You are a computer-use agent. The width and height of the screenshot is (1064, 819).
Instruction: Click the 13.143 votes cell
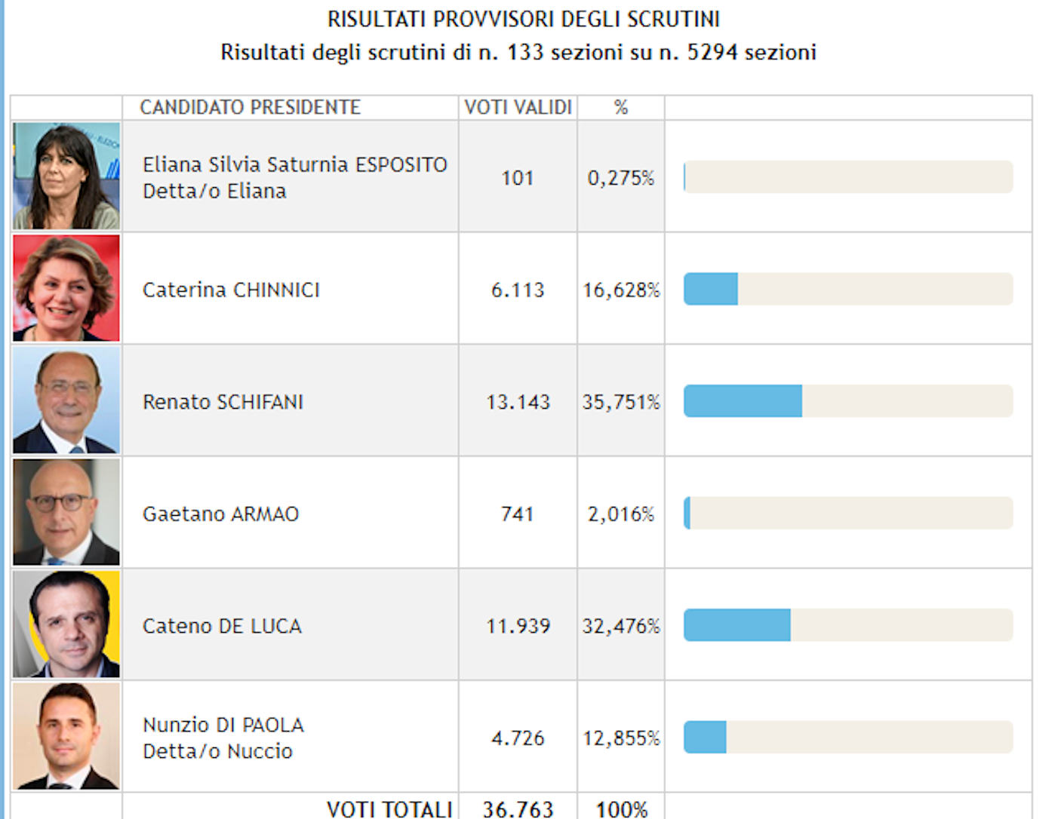point(518,402)
